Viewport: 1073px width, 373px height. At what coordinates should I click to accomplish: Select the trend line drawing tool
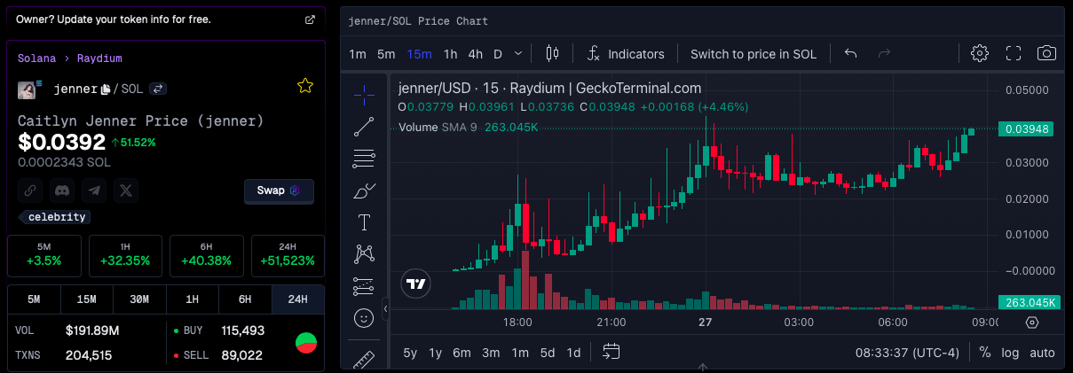(364, 127)
